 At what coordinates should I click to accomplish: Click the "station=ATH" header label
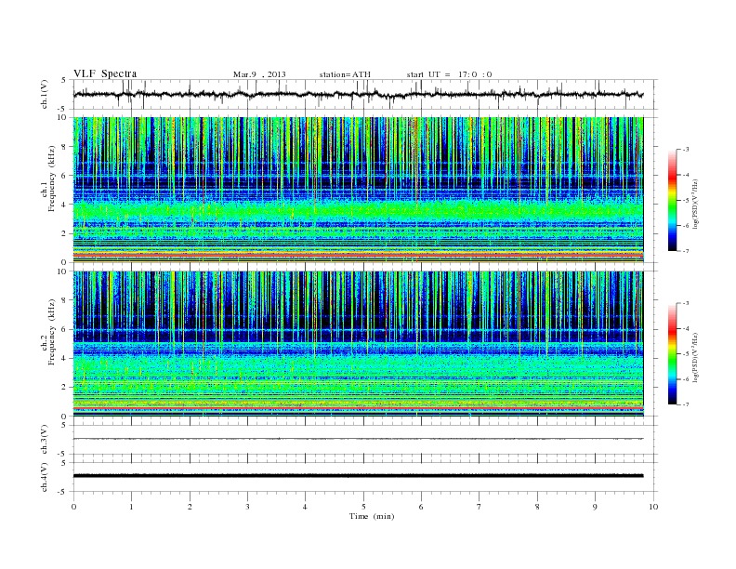point(345,74)
